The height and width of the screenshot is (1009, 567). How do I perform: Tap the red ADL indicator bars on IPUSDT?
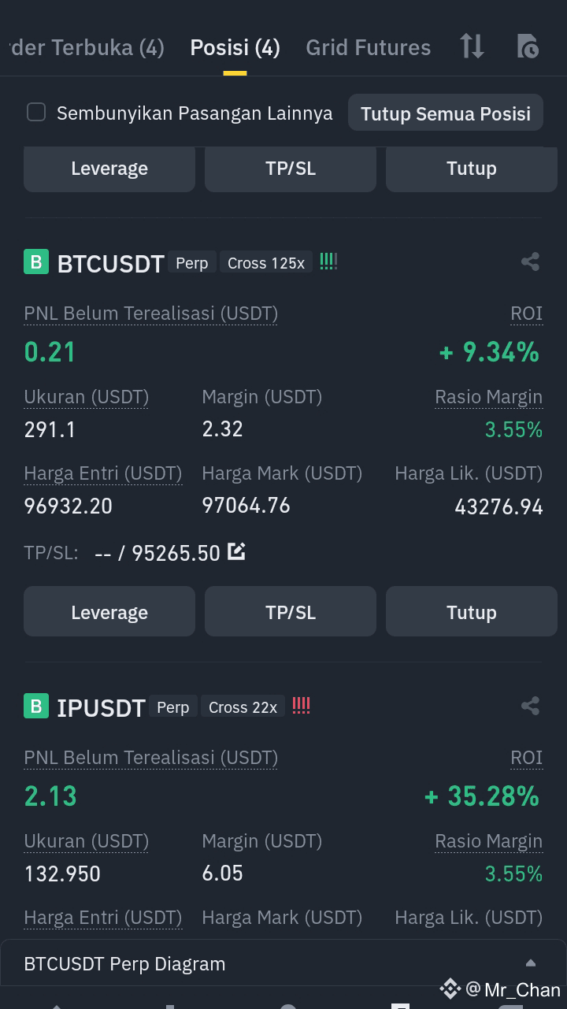301,706
